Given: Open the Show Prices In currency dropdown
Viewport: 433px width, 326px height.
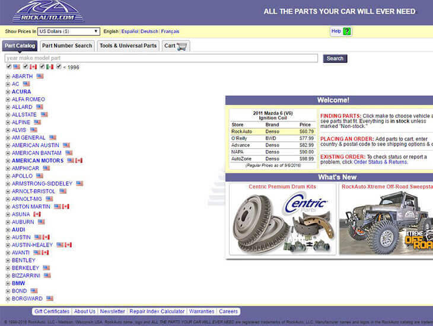Looking at the screenshot, I should pyautogui.click(x=68, y=31).
